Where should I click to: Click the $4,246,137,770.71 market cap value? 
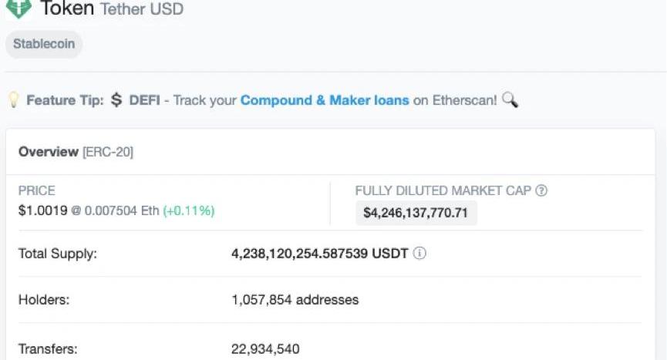[416, 213]
